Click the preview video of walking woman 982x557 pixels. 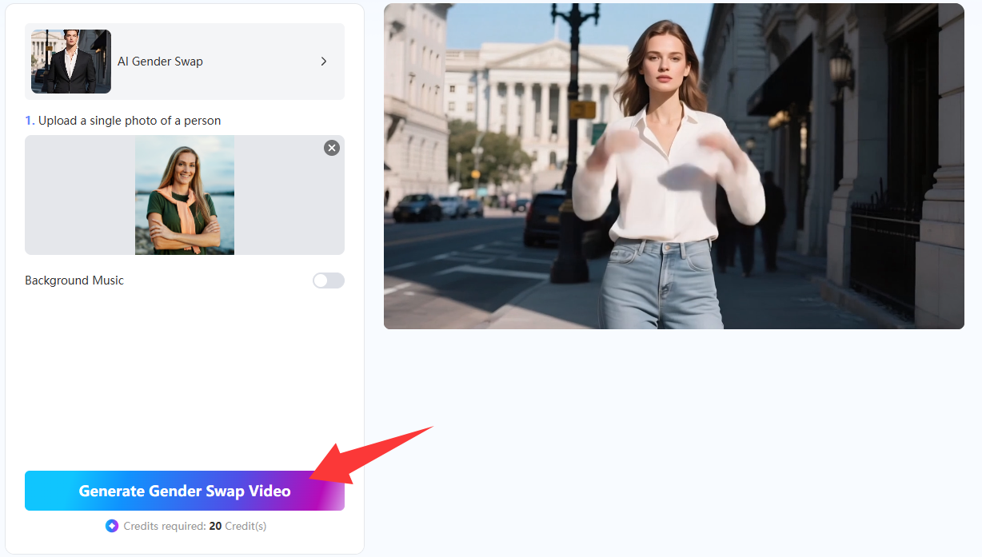point(673,166)
